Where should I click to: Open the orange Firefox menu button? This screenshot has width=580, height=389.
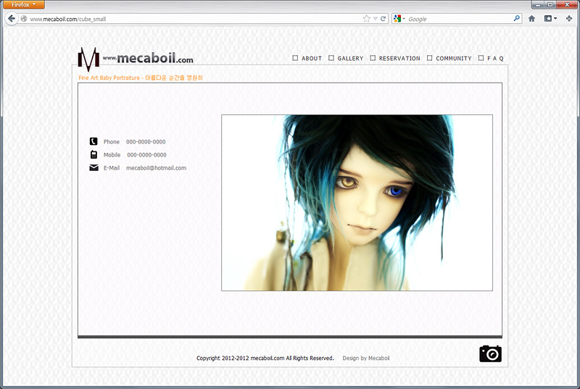point(24,5)
